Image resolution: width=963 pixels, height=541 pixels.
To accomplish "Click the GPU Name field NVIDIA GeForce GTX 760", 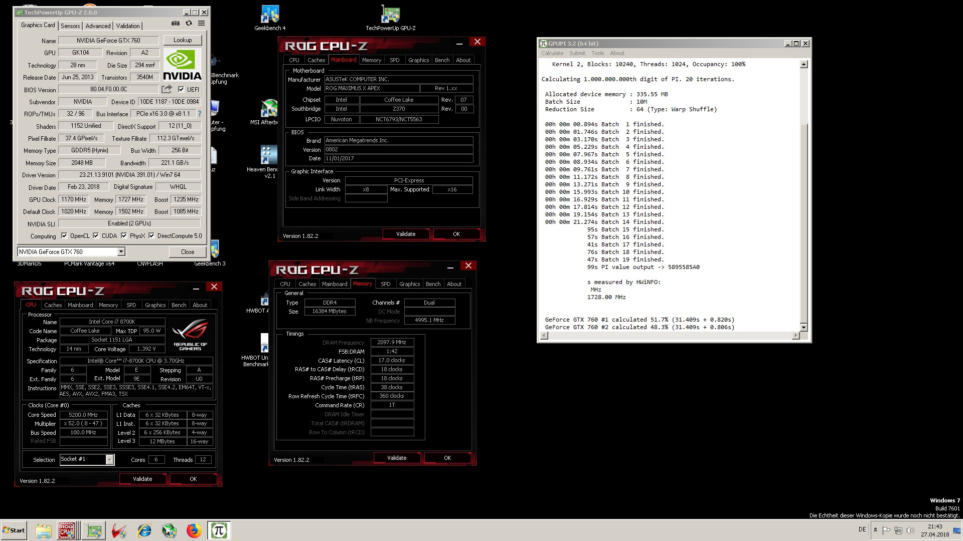I will point(108,41).
